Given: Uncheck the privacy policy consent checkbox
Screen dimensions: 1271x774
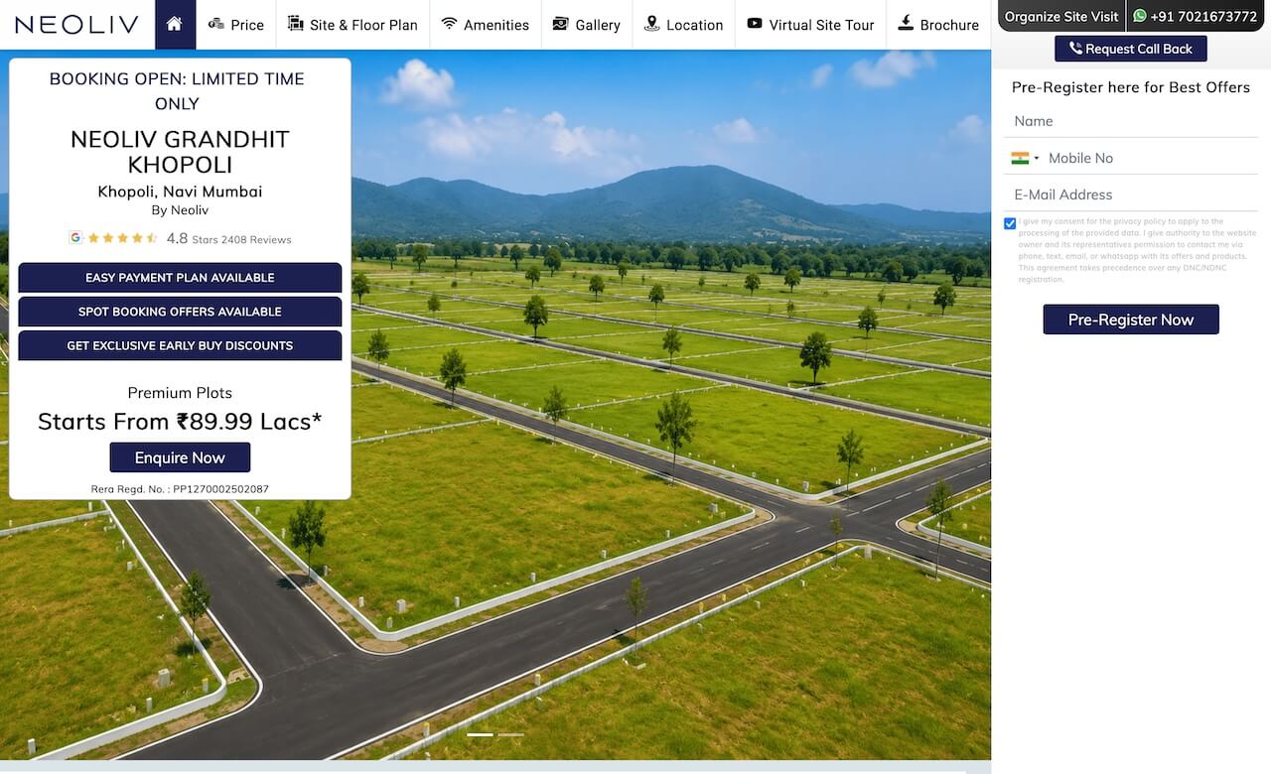Looking at the screenshot, I should (x=1010, y=223).
